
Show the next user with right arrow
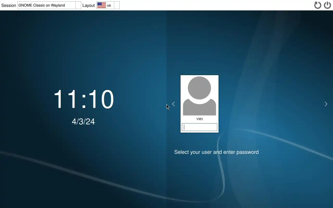coord(326,104)
